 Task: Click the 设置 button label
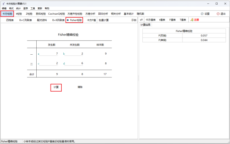tap(207, 14)
